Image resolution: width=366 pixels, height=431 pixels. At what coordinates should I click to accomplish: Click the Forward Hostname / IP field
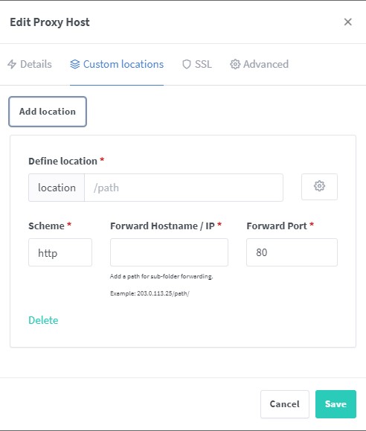pyautogui.click(x=169, y=252)
